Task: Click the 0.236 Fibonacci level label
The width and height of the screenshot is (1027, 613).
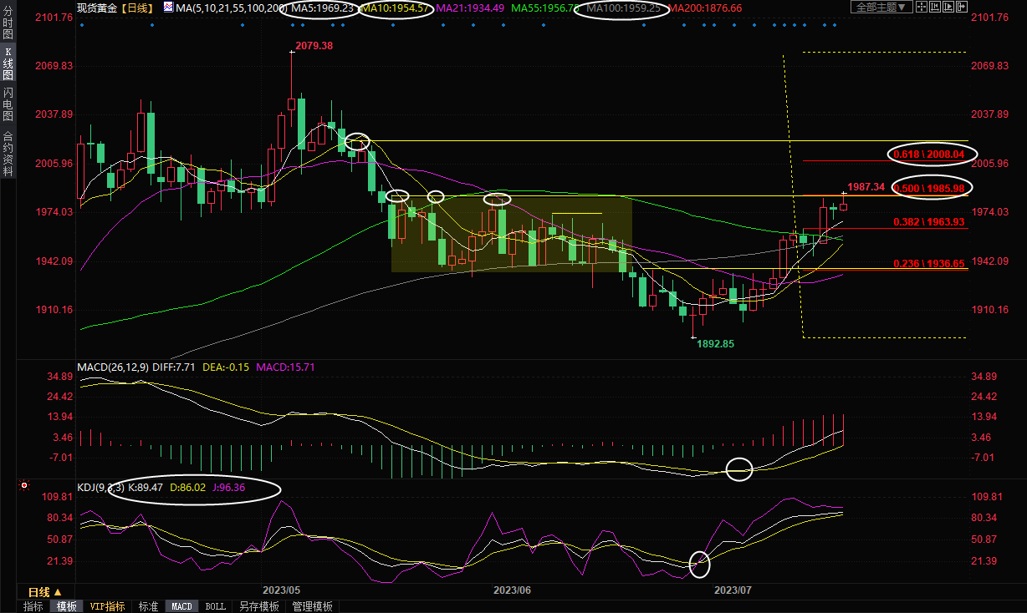Action: [929, 263]
